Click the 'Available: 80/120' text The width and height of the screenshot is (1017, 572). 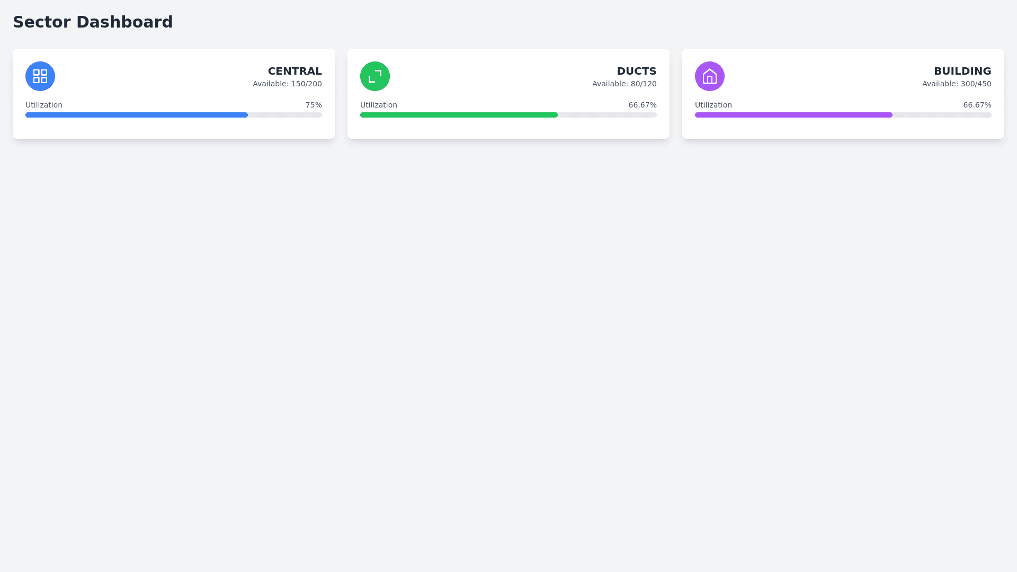pyautogui.click(x=624, y=84)
